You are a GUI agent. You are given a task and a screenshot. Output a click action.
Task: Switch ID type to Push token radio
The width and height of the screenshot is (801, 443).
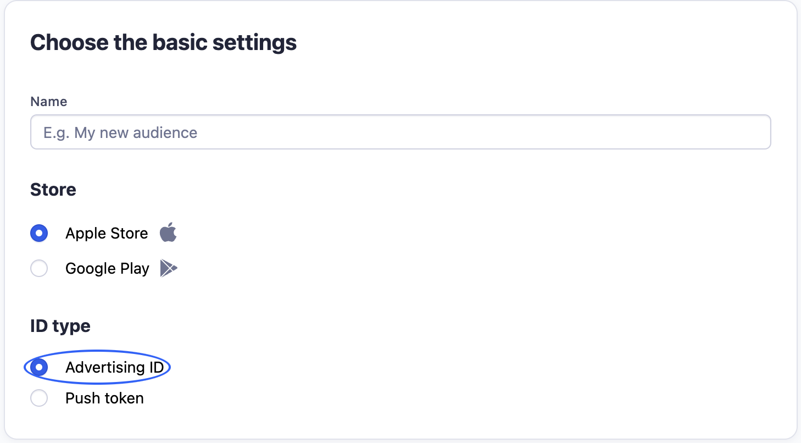[39, 398]
